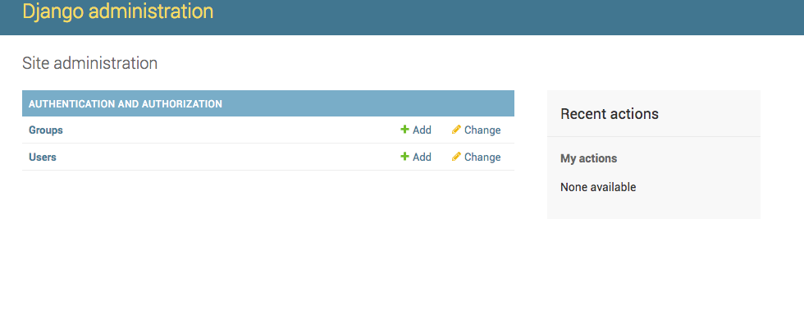
Task: Open the Change link text for Users
Action: 482,157
